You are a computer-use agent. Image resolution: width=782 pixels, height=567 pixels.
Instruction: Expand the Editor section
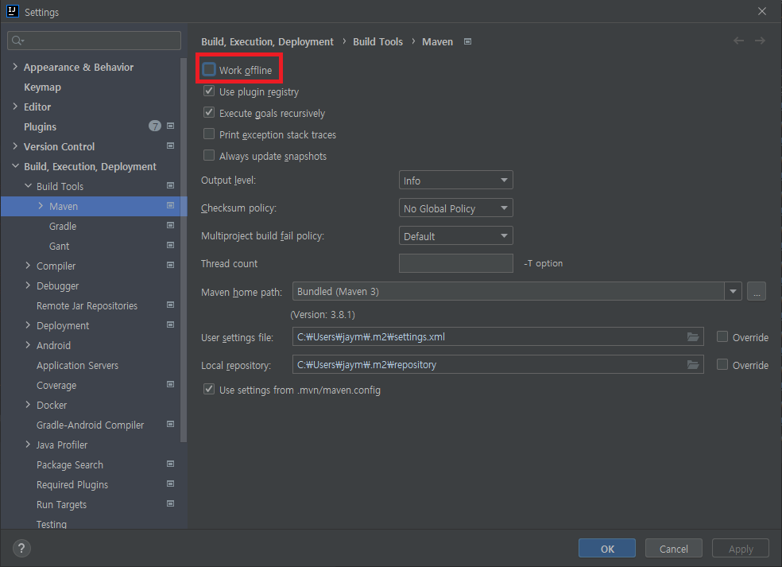tap(15, 107)
